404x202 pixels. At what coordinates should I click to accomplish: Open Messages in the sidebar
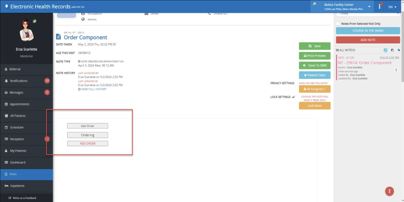click(x=16, y=92)
